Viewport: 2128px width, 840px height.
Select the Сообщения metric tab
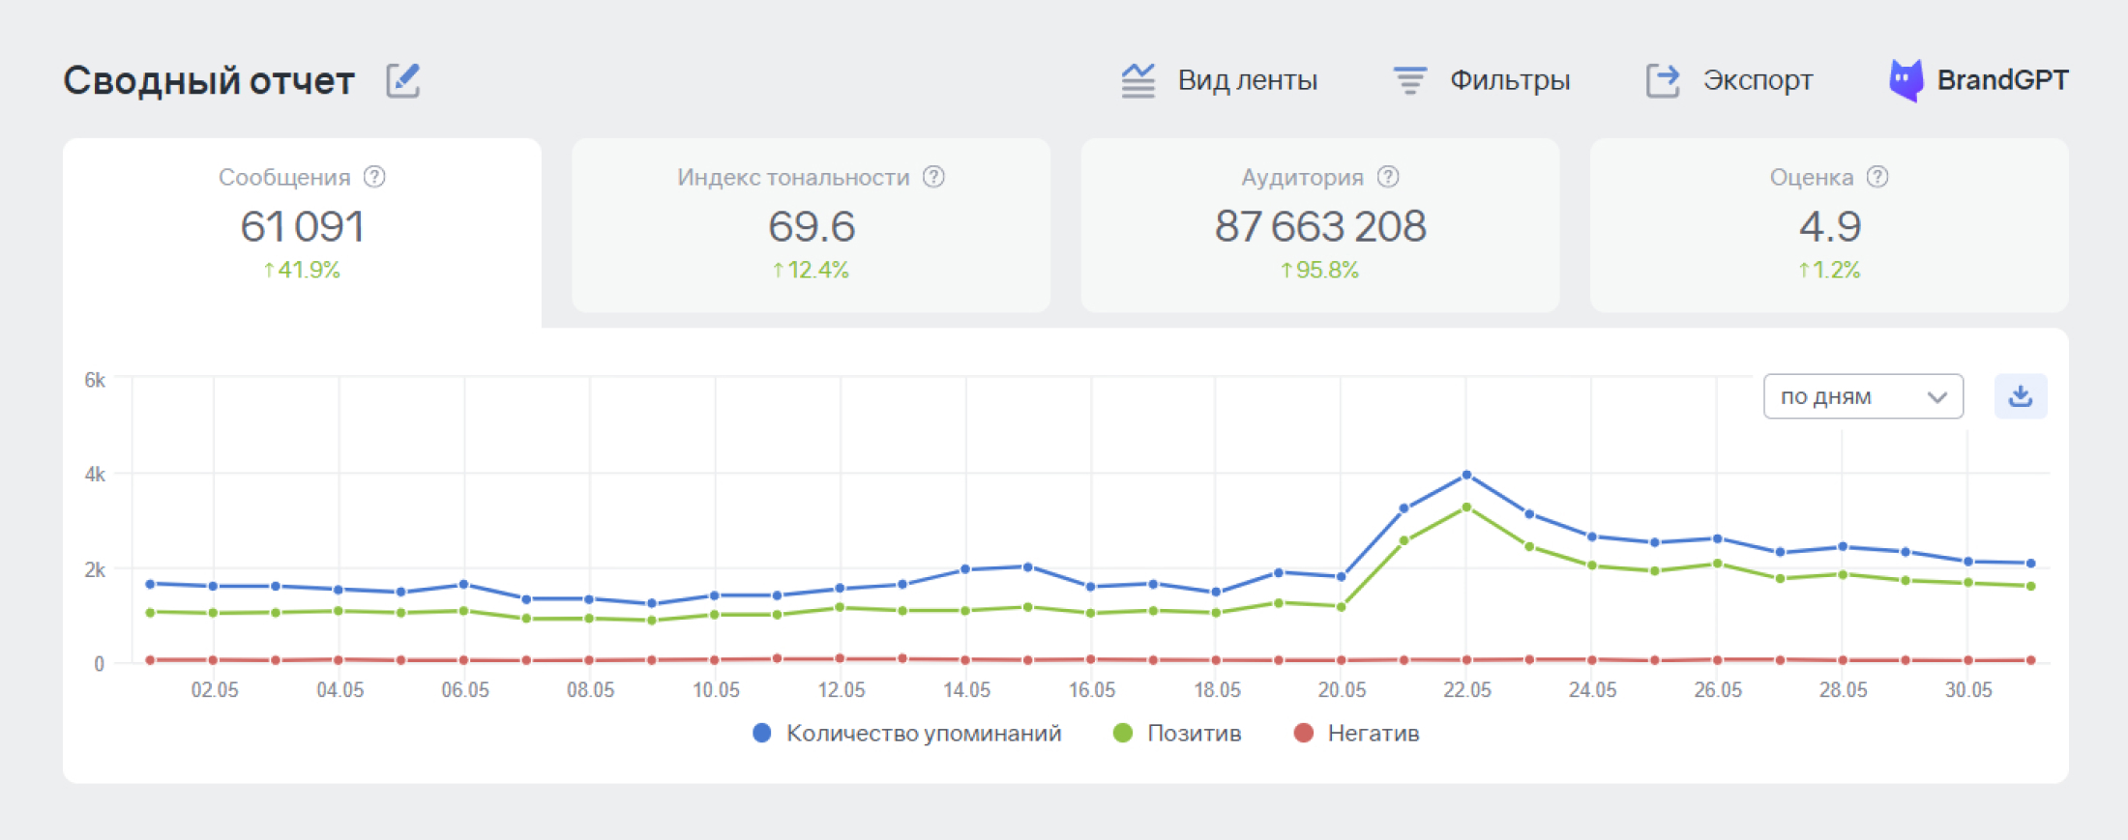point(302,232)
